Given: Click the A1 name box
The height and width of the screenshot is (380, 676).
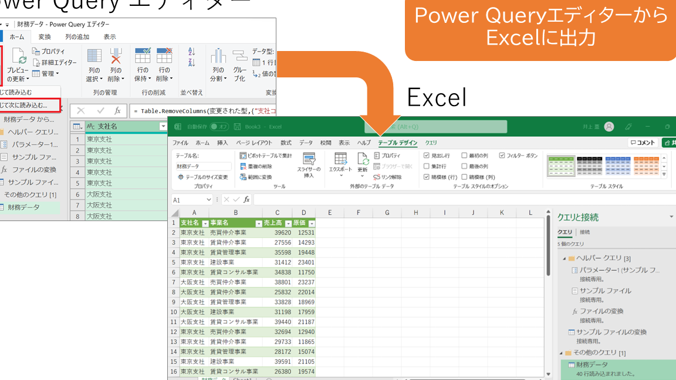Looking at the screenshot, I should (x=192, y=199).
